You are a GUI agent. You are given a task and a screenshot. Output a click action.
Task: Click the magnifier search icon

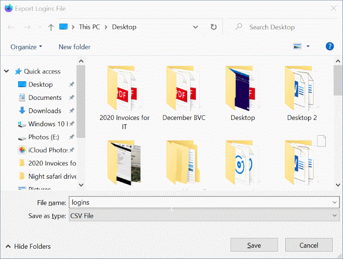(239, 26)
